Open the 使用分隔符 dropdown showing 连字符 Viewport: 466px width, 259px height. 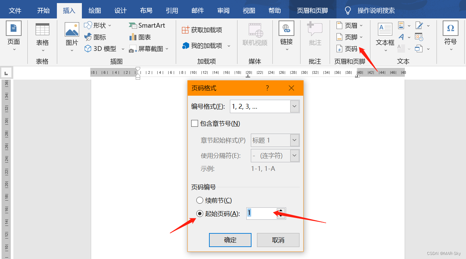pyautogui.click(x=275, y=155)
